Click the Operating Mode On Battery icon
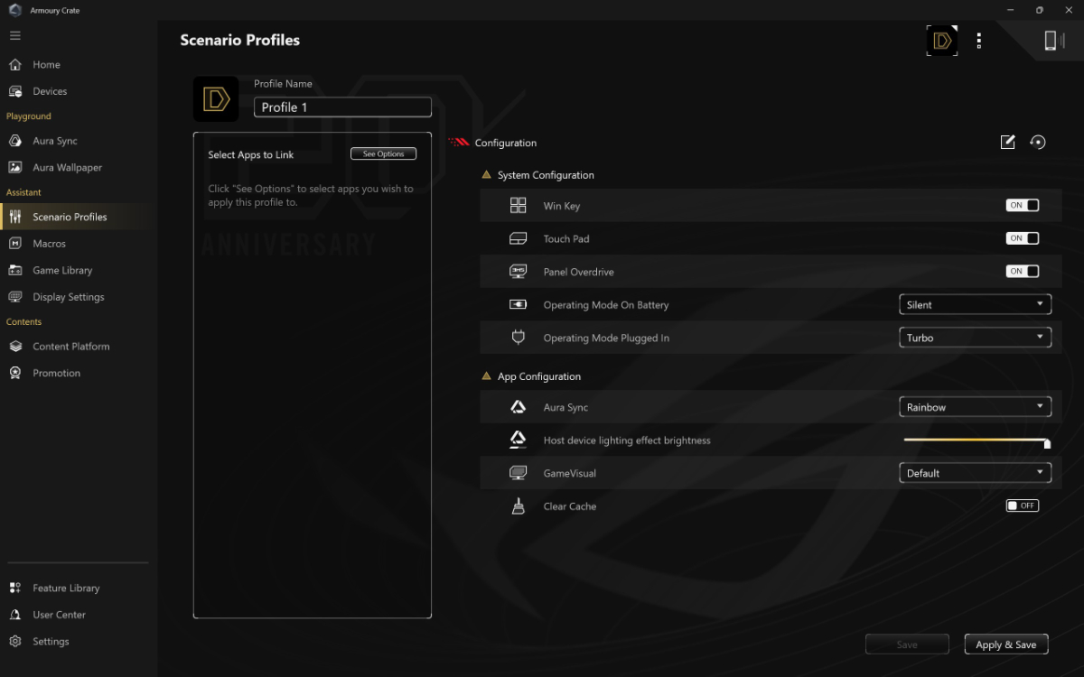1084x677 pixels. pyautogui.click(x=518, y=305)
